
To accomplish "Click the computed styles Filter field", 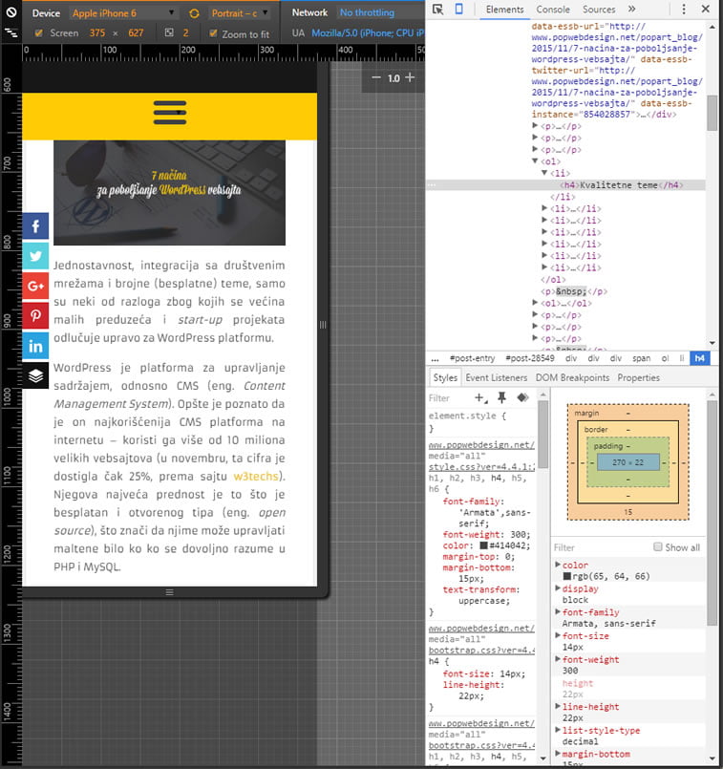I will click(x=601, y=547).
